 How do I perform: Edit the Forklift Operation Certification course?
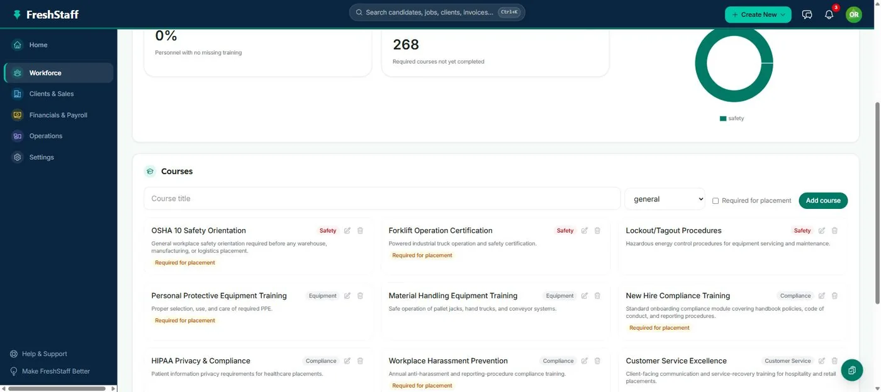(585, 231)
